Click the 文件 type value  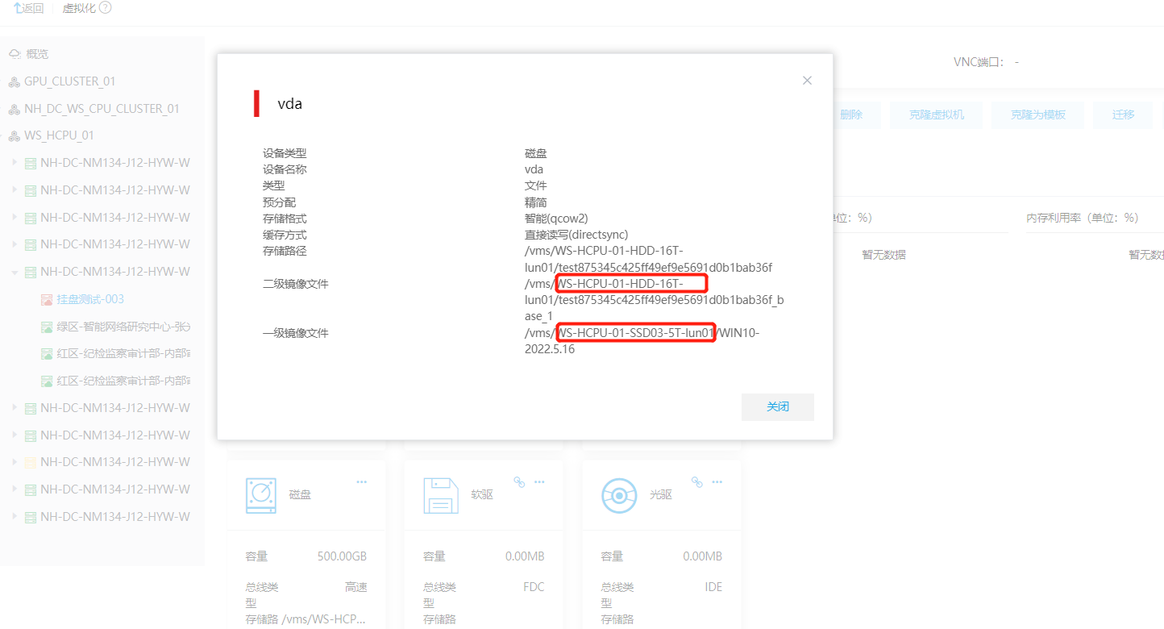tap(536, 185)
